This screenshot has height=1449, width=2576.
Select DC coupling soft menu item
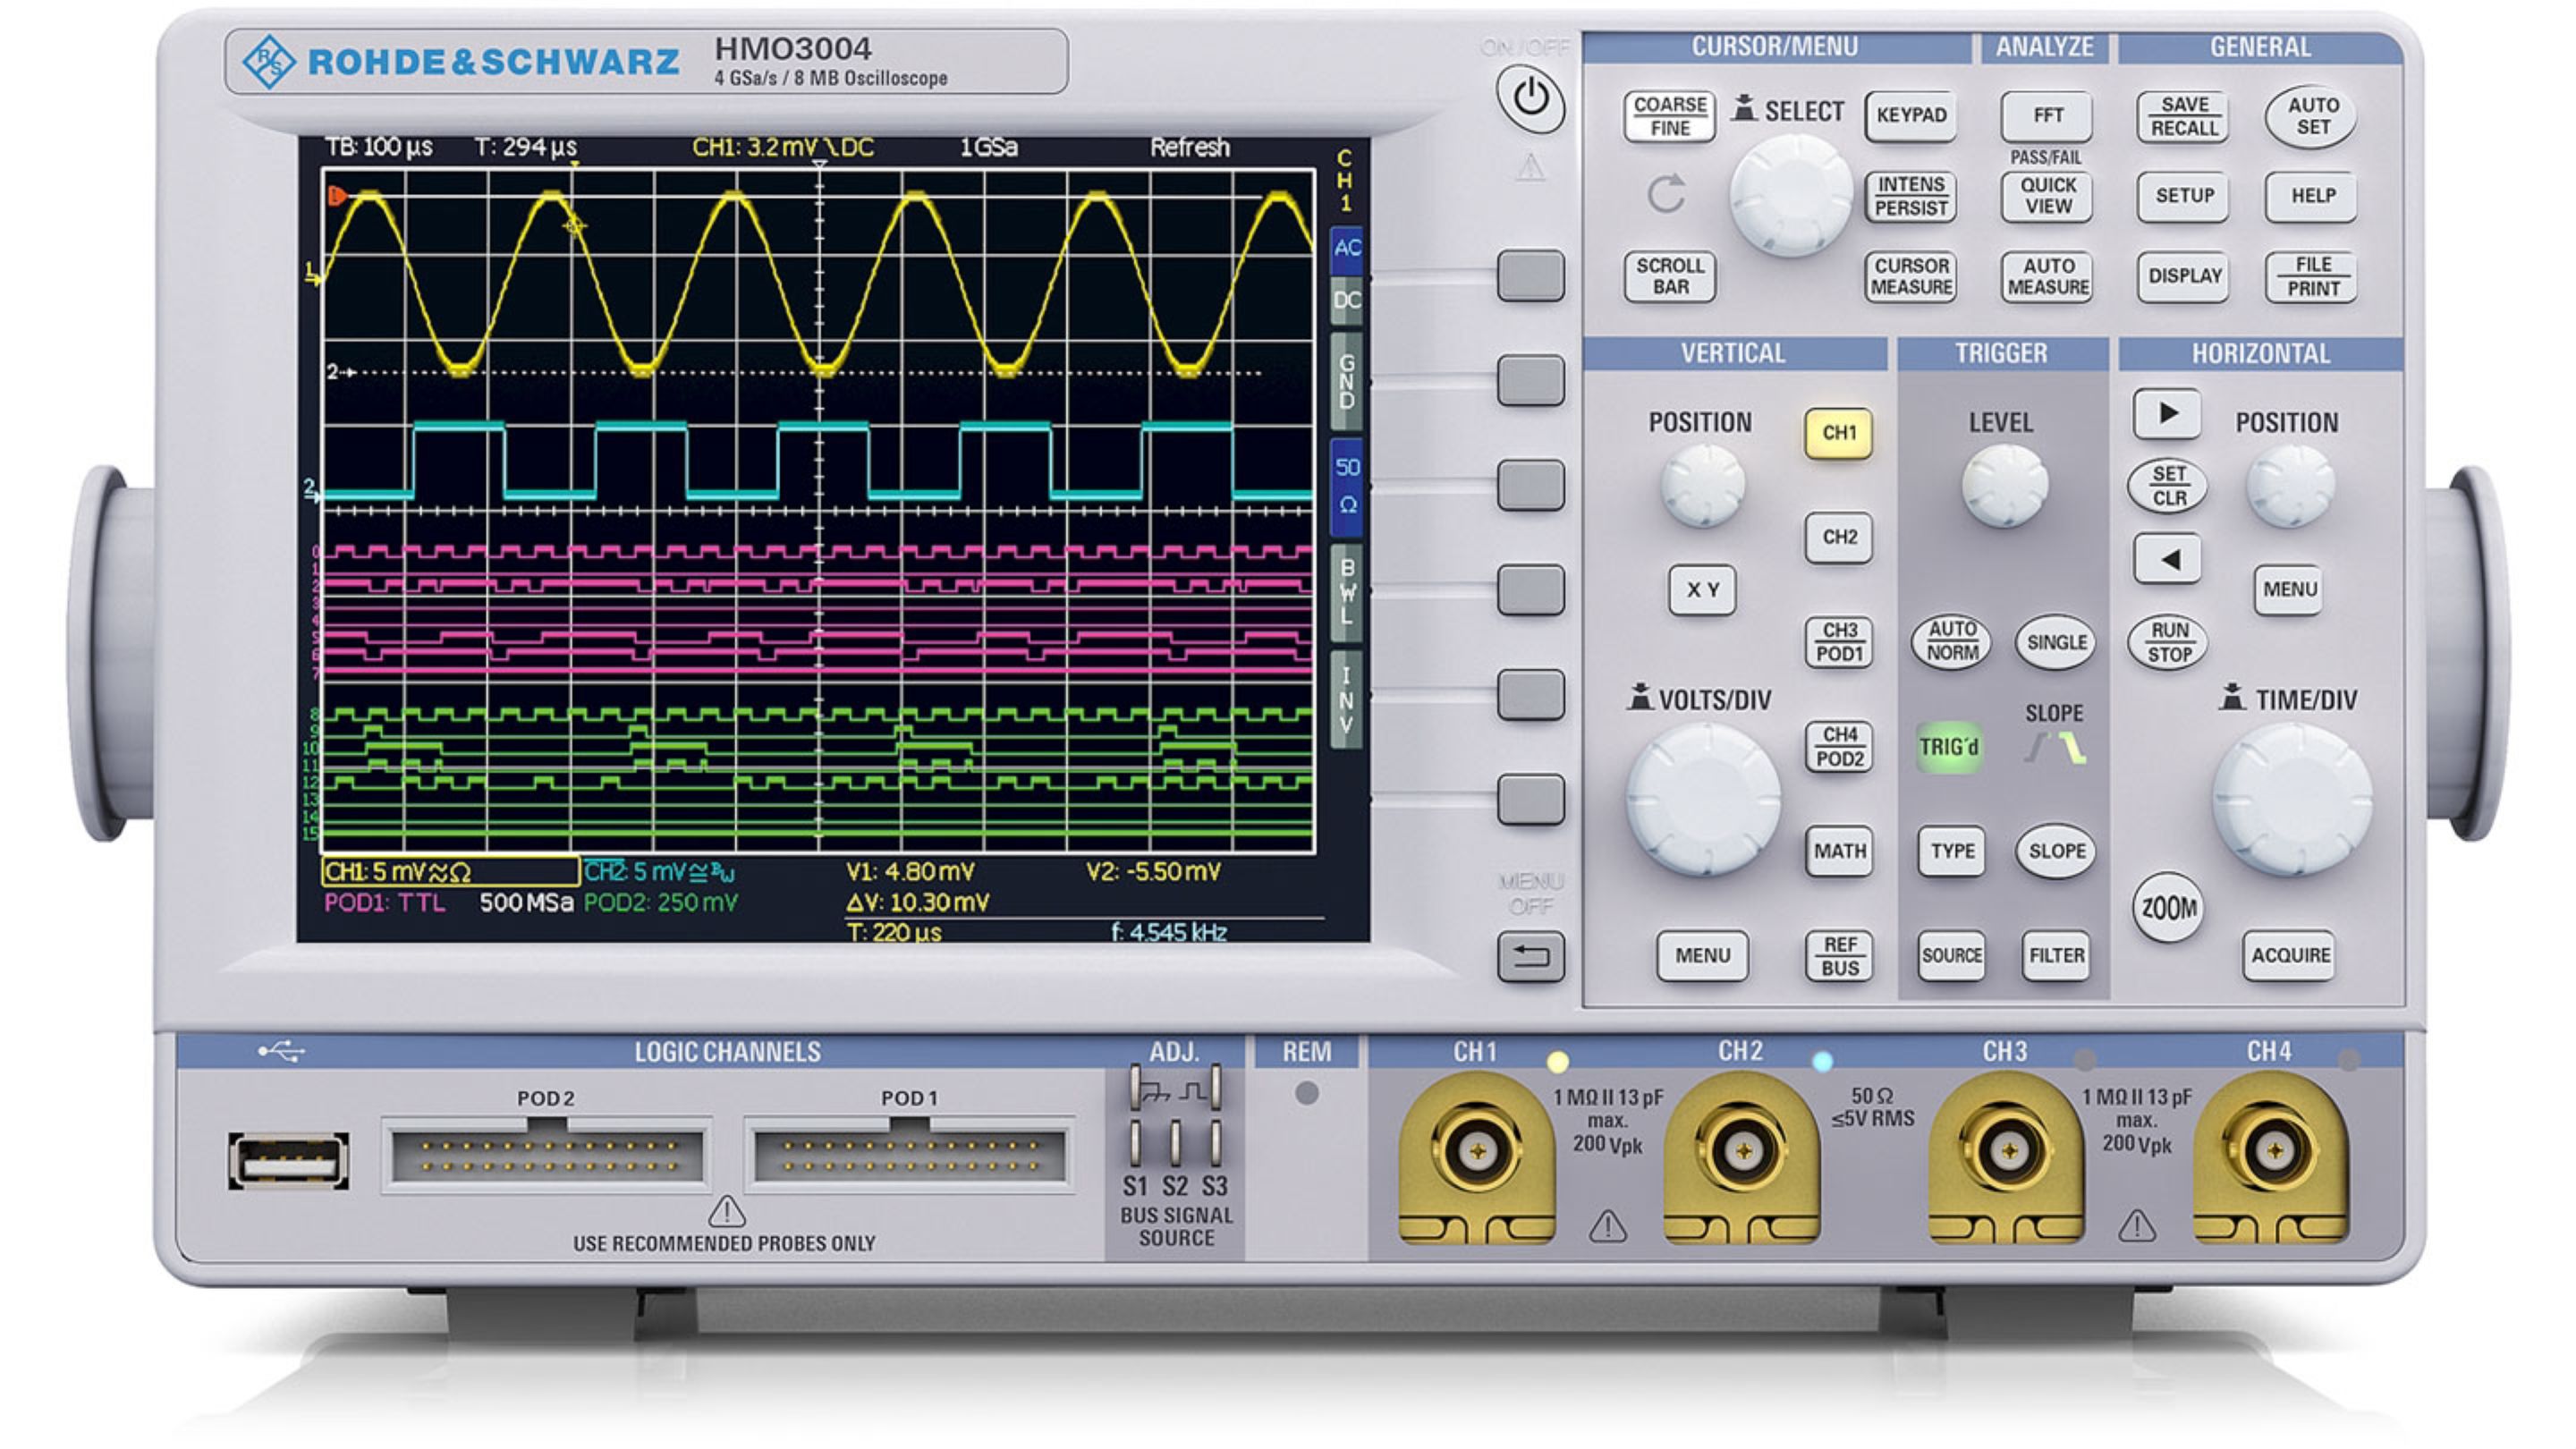(1347, 301)
